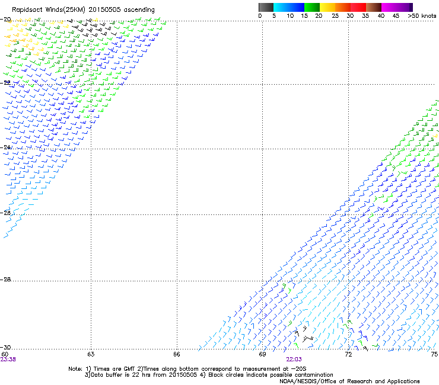Click the 75 longitude axis label
This screenshot has width=439, height=385.
point(434,354)
